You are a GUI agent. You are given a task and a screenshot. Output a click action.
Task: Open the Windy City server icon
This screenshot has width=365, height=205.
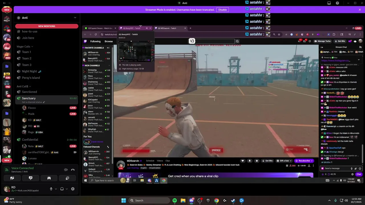[7, 19]
